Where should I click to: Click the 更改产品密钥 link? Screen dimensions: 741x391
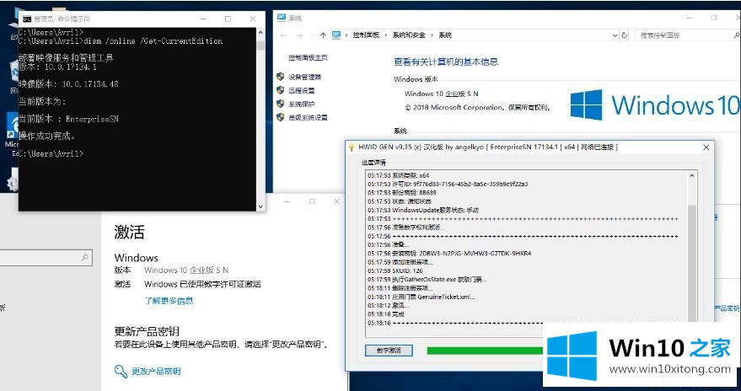pos(156,371)
